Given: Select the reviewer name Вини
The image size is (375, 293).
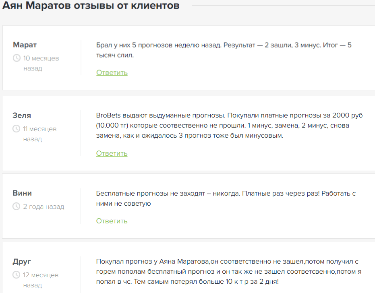Looking at the screenshot, I should [x=22, y=193].
